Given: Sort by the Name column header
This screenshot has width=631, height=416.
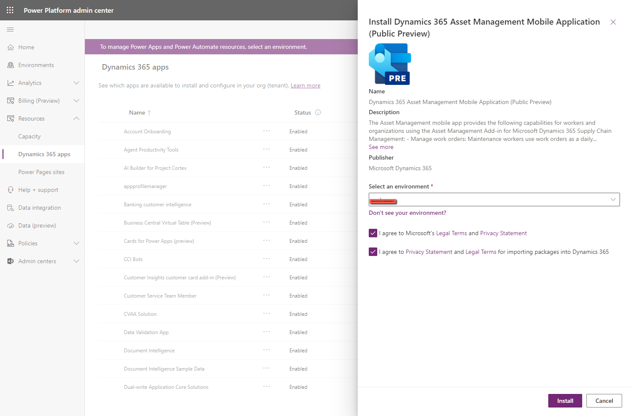Looking at the screenshot, I should (x=137, y=112).
